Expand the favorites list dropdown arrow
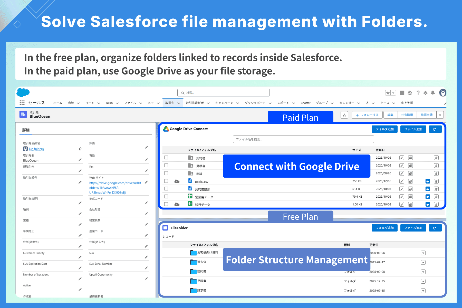Screen dimensions: 462x308 pos(393,93)
